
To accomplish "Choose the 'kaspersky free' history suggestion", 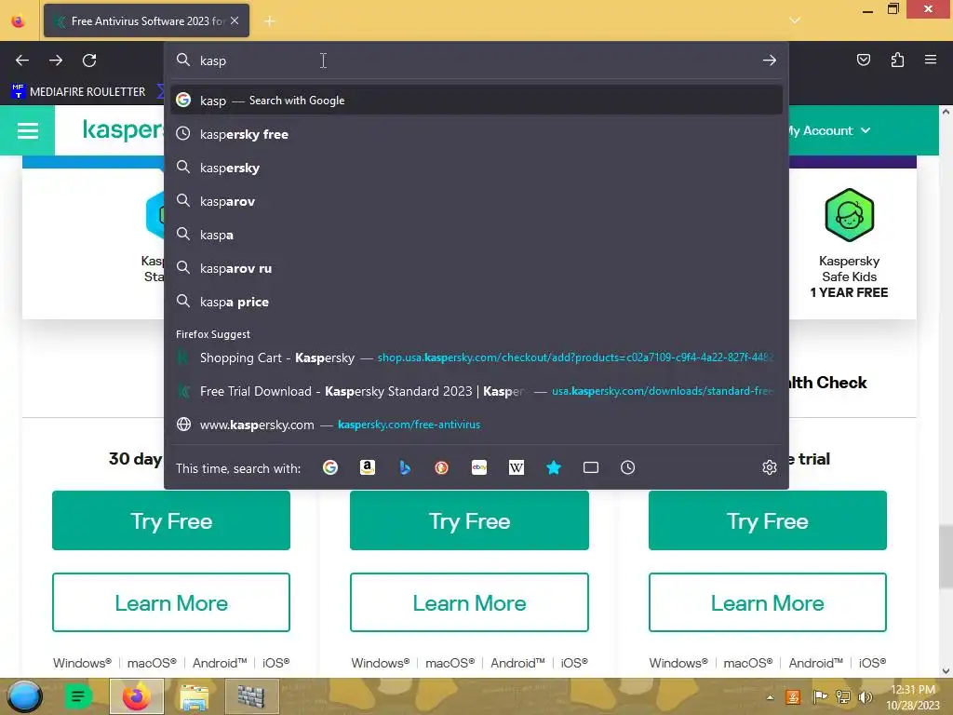I will coord(476,134).
